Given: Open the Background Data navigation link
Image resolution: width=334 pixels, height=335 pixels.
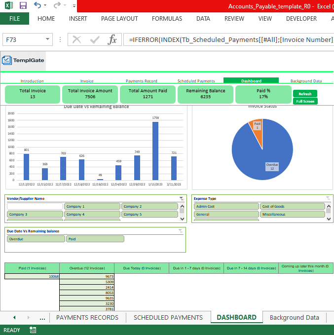Looking at the screenshot, I should coord(306,81).
